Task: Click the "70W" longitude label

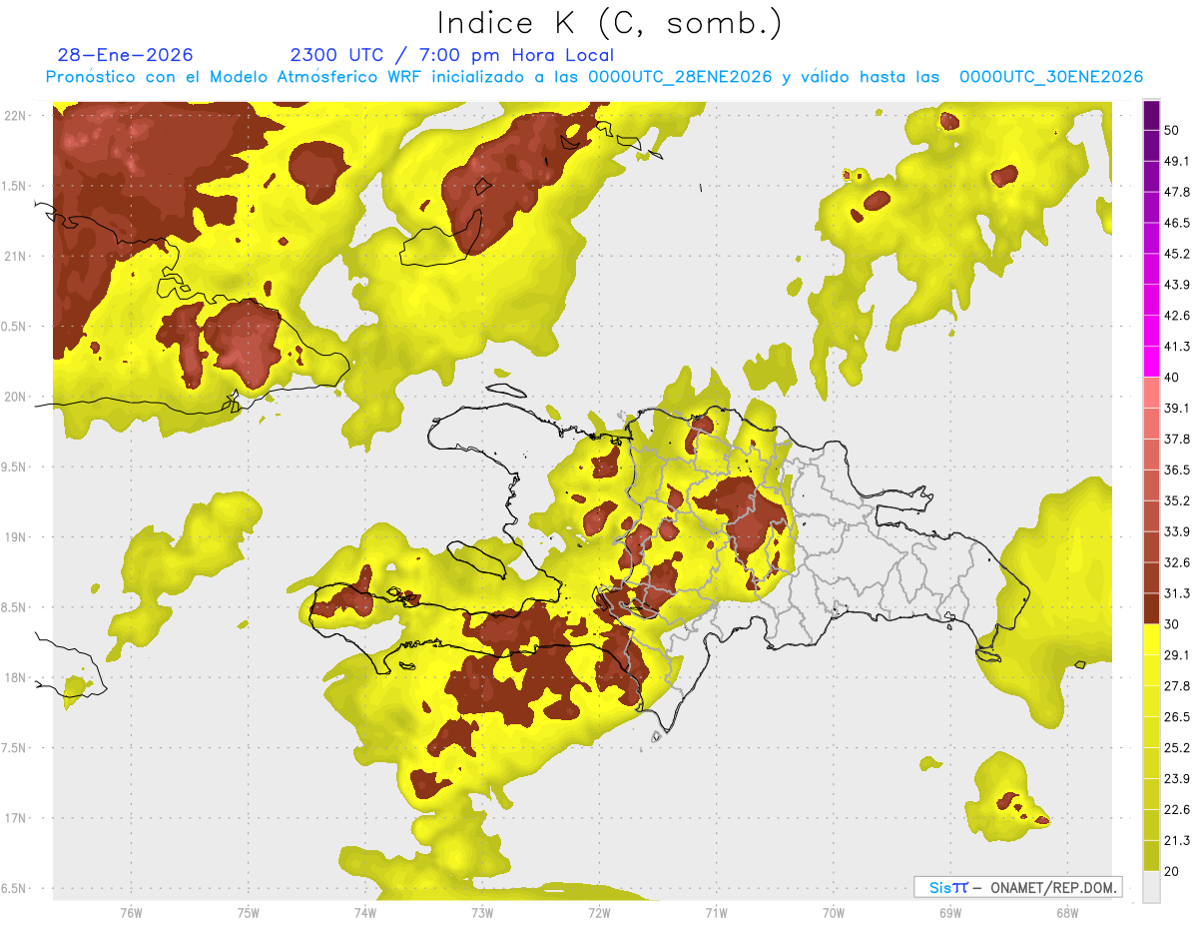Action: coord(833,913)
